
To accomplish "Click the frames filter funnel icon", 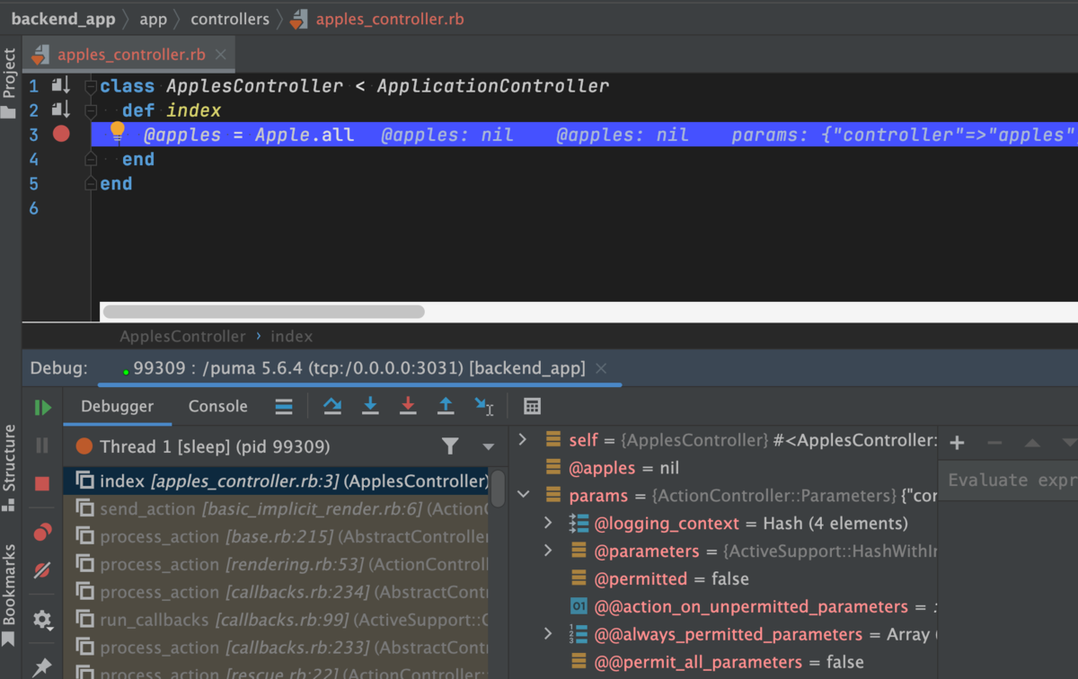I will [450, 446].
